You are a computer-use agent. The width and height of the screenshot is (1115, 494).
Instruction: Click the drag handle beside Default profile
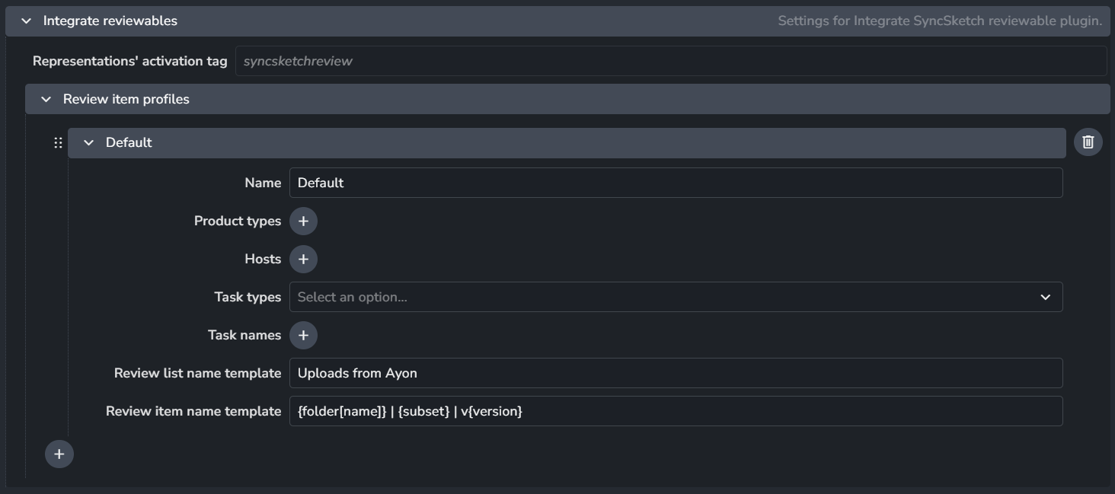click(x=58, y=143)
